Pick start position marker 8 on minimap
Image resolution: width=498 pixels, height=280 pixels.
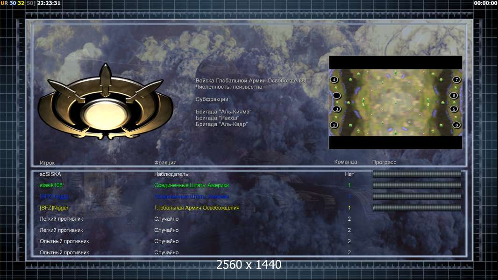454,96
